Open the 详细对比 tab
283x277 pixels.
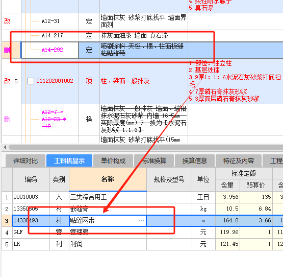tap(25, 160)
